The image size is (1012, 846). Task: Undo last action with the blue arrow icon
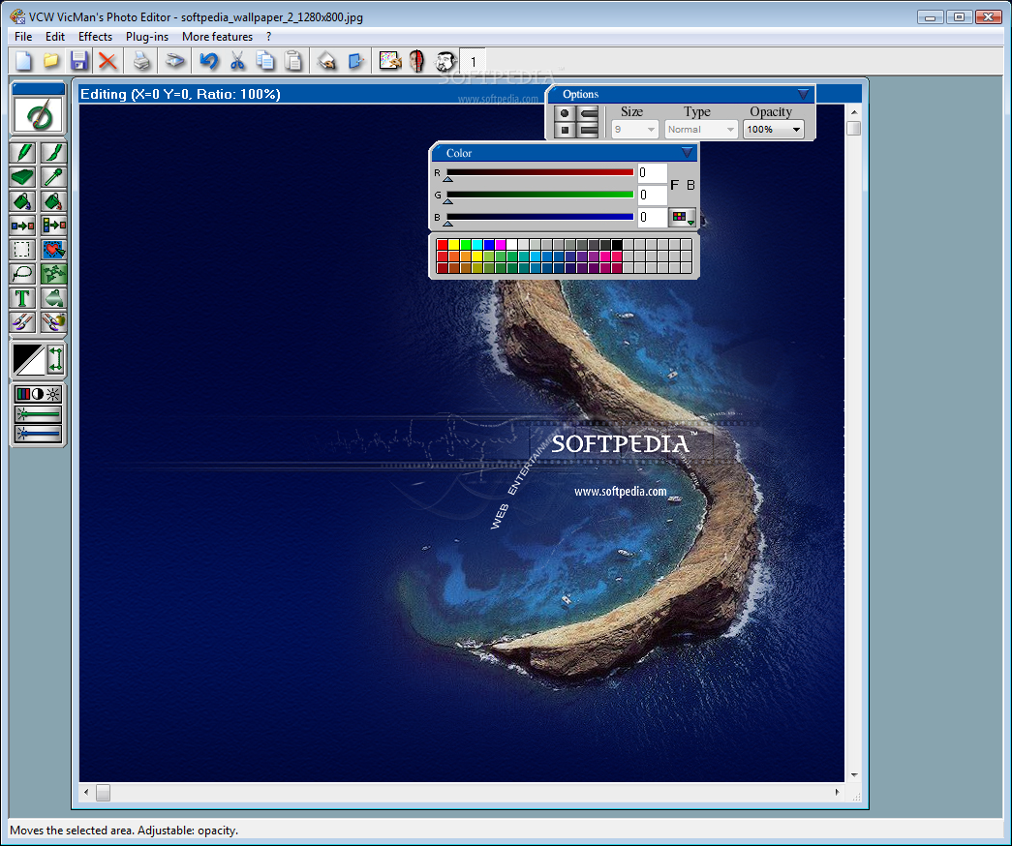click(208, 61)
